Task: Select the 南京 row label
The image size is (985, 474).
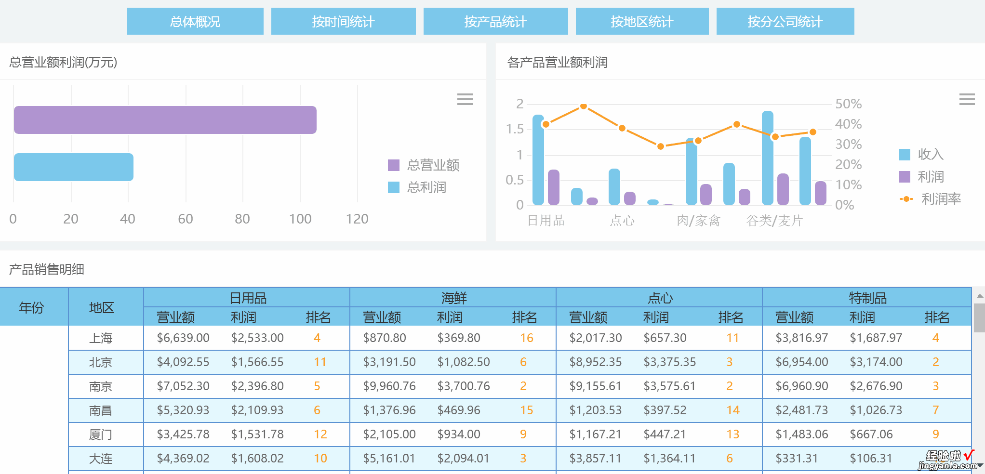Action: [101, 386]
